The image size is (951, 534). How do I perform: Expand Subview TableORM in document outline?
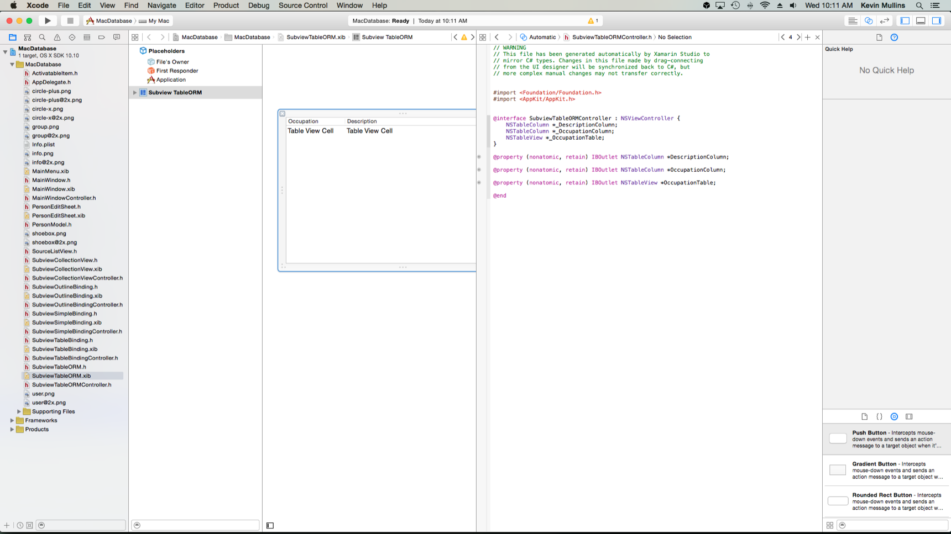pyautogui.click(x=135, y=93)
